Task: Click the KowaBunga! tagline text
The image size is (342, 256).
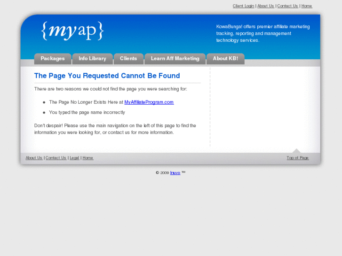Action: (263, 33)
